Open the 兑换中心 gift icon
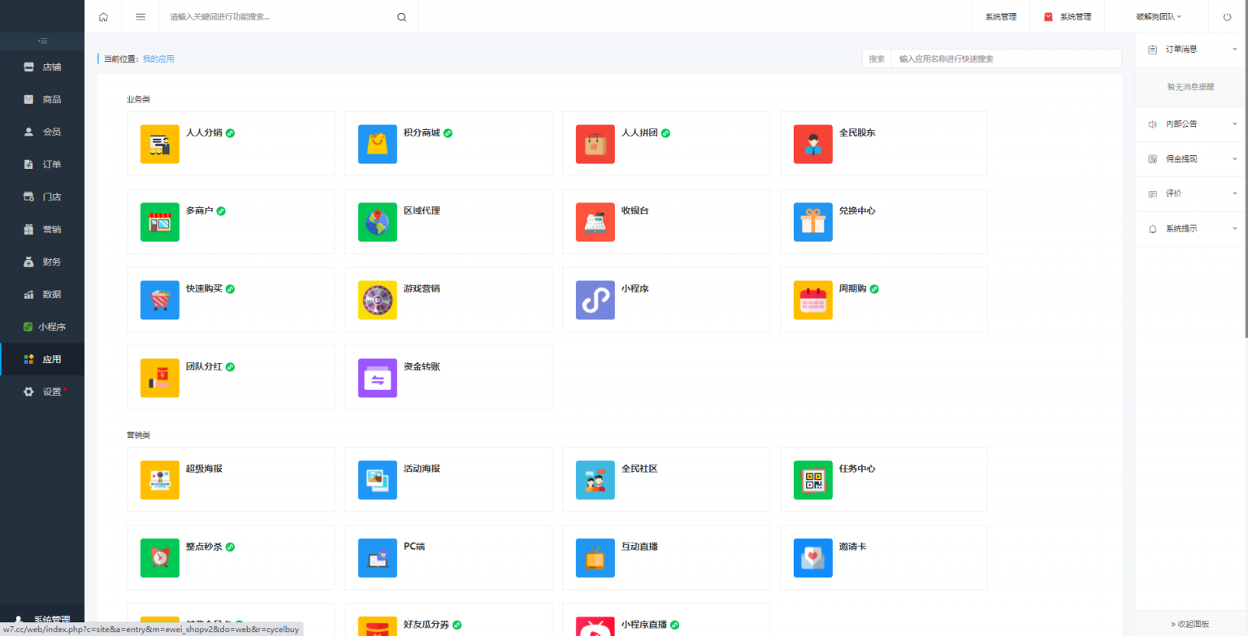This screenshot has width=1248, height=636. (813, 222)
